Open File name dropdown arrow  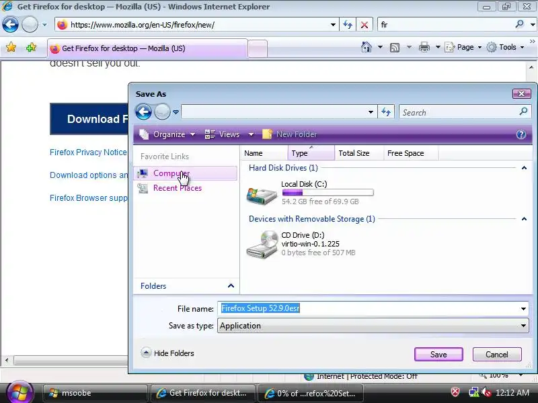pyautogui.click(x=523, y=309)
